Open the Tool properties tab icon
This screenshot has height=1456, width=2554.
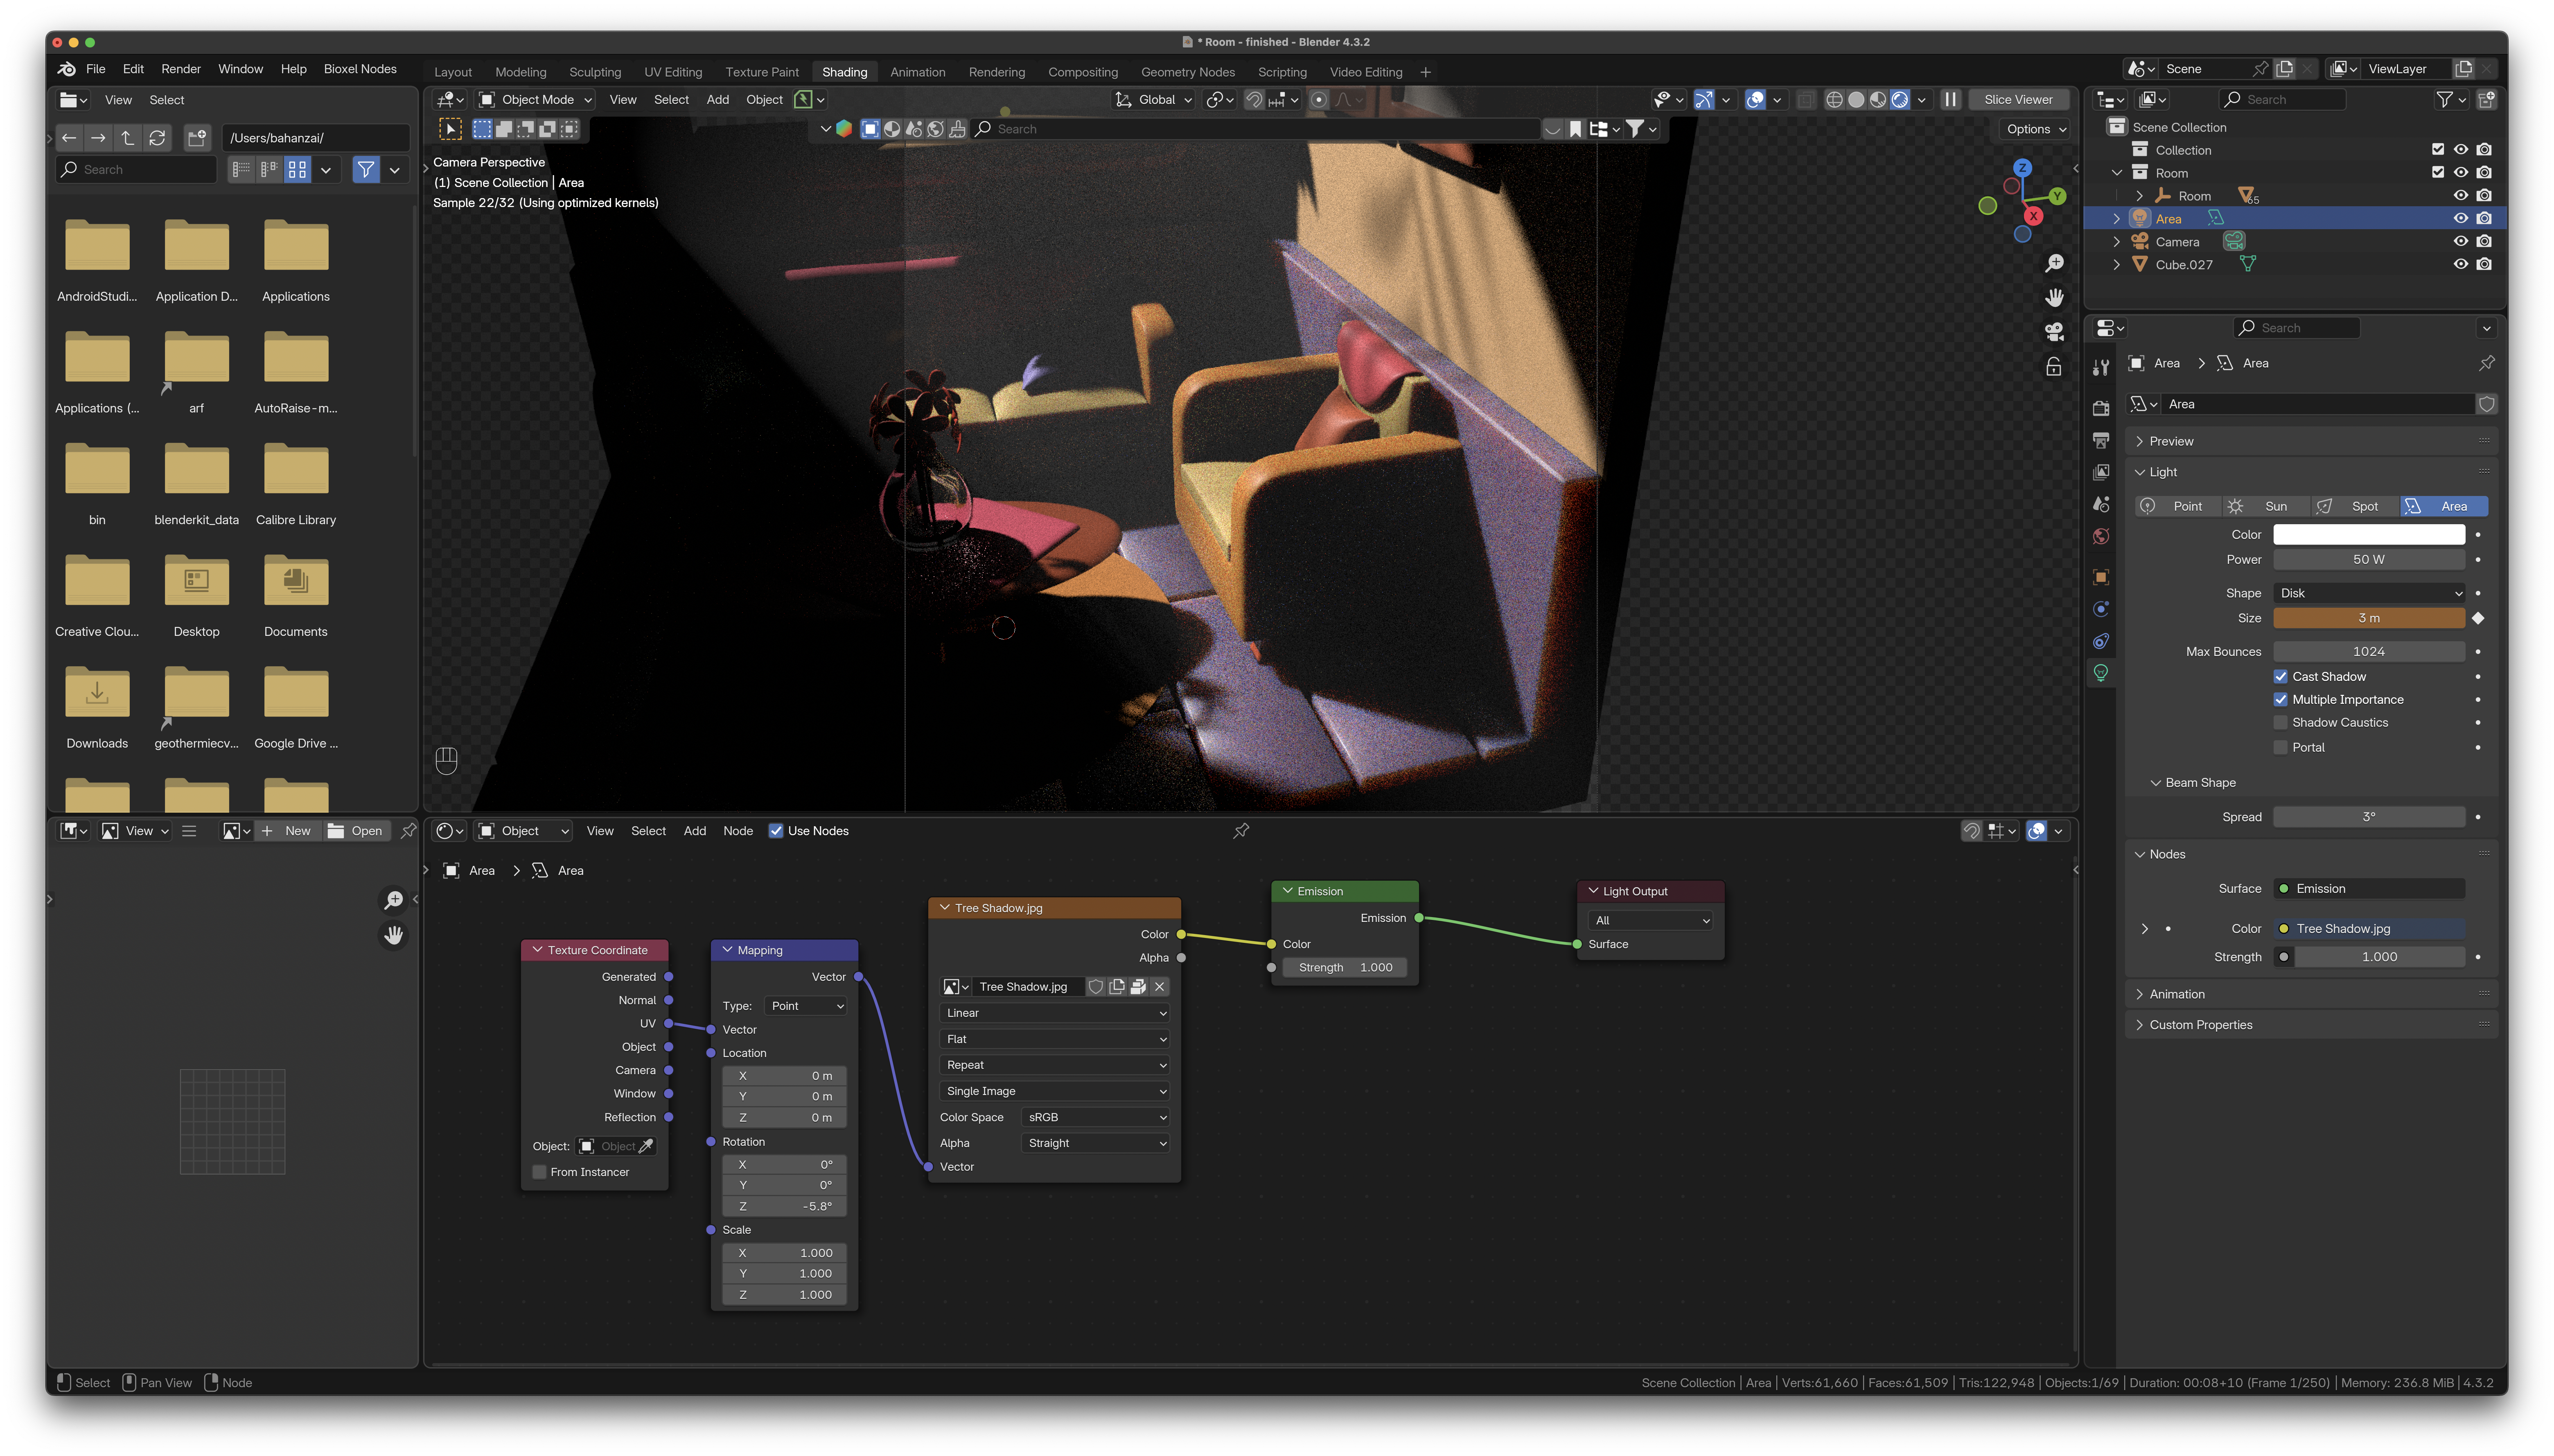tap(2101, 368)
